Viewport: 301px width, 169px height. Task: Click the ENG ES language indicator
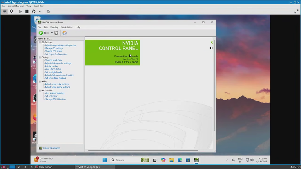[240, 160]
